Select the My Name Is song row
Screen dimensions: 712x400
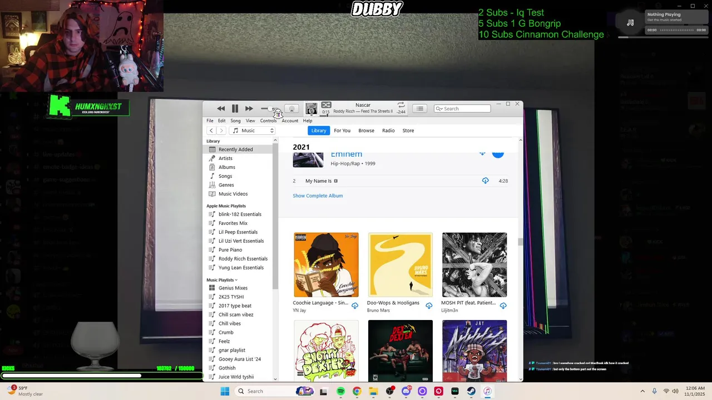[x=400, y=181]
